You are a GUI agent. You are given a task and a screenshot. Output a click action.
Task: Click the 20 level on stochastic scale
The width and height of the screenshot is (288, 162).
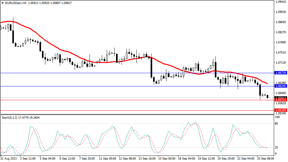[x=277, y=148]
